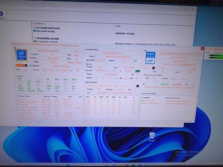Expand the memory module #0 BANK 0 dropdown
This screenshot has width=223, height=167.
[138, 86]
